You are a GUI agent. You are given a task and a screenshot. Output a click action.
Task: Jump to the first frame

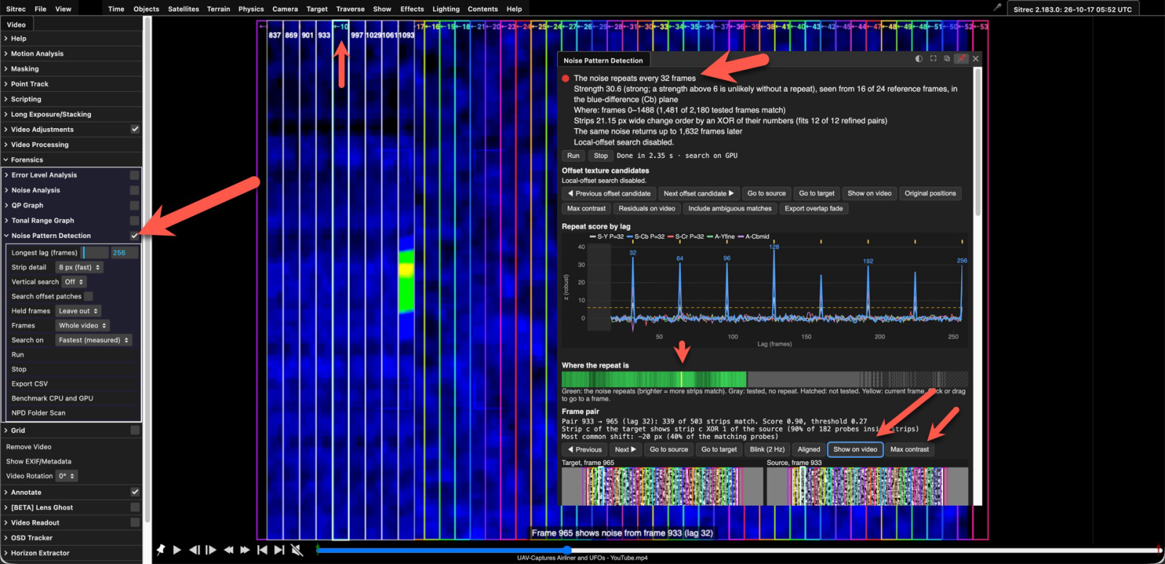point(262,550)
